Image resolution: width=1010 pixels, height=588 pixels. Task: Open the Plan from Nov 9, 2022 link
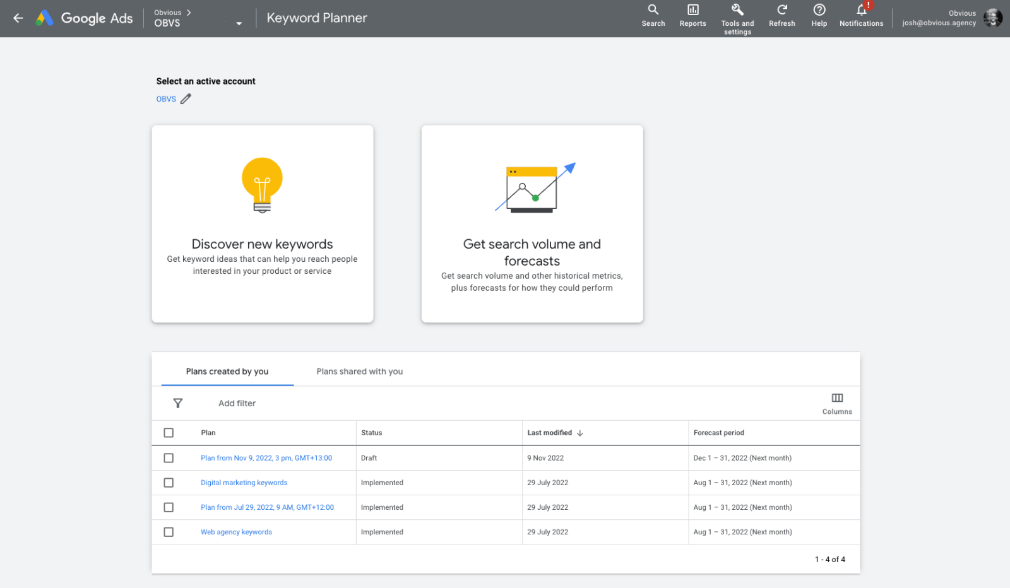266,458
